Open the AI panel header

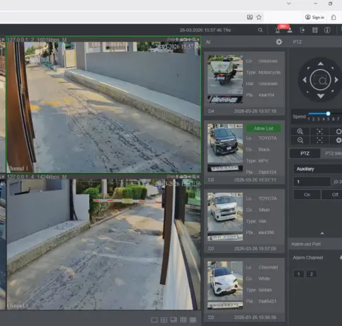pyautogui.click(x=208, y=42)
